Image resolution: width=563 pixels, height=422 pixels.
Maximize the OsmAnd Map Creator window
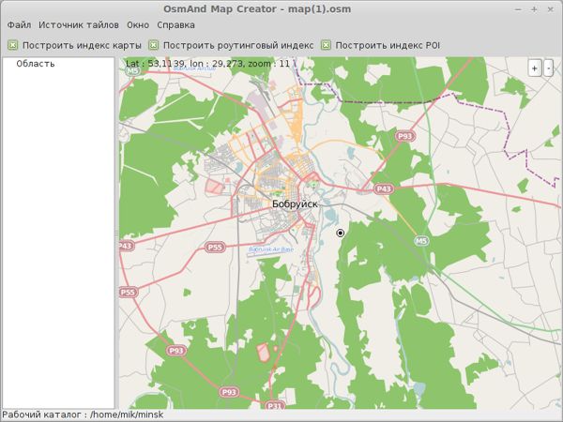click(534, 9)
